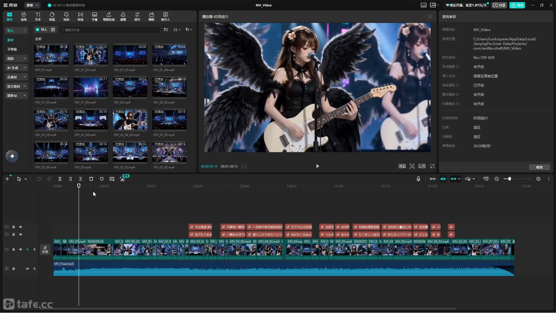The image size is (556, 313).
Task: Click the 分享 share button
Action: click(x=499, y=5)
